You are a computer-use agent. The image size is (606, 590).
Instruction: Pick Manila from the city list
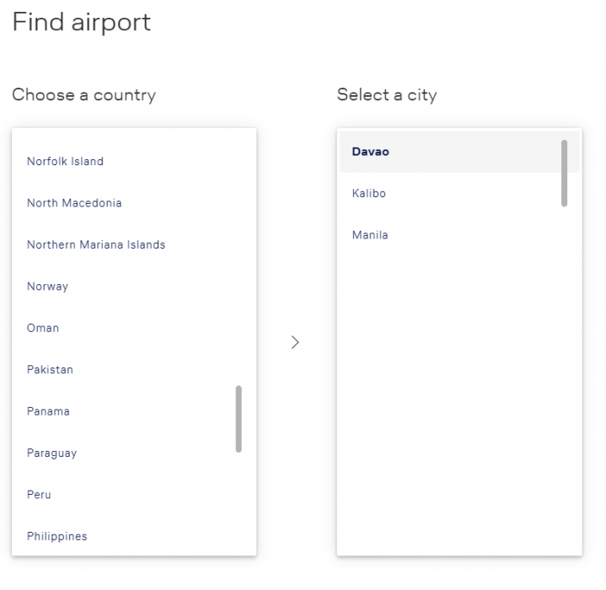370,235
